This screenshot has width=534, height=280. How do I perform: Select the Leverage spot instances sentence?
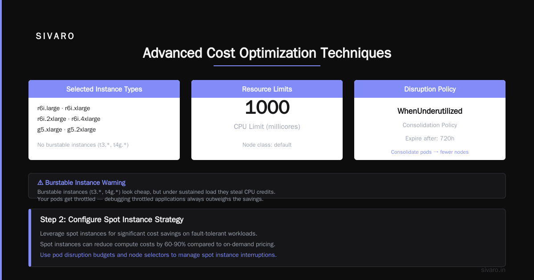tap(149, 233)
